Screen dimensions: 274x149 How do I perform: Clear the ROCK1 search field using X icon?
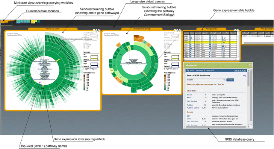coord(224,80)
